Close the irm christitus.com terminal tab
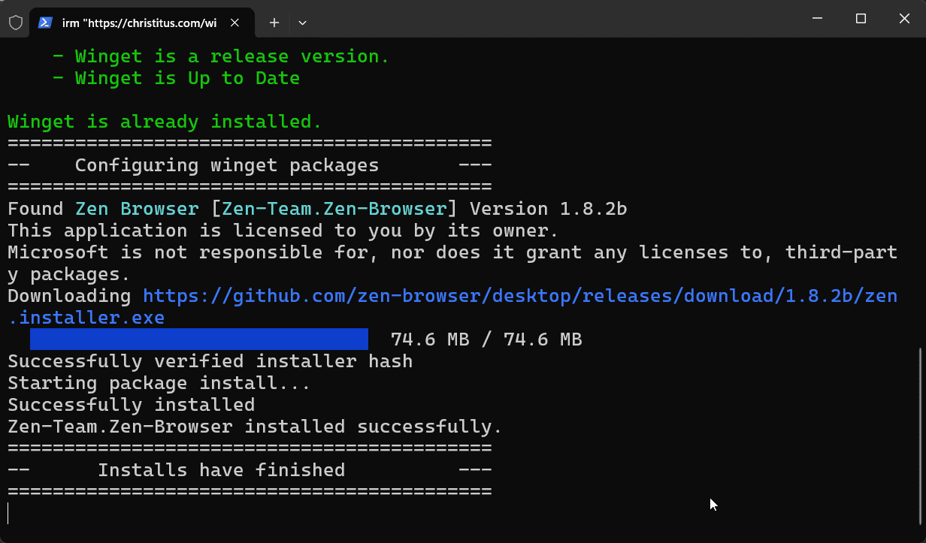Viewport: 926px width, 543px height. 235,23
